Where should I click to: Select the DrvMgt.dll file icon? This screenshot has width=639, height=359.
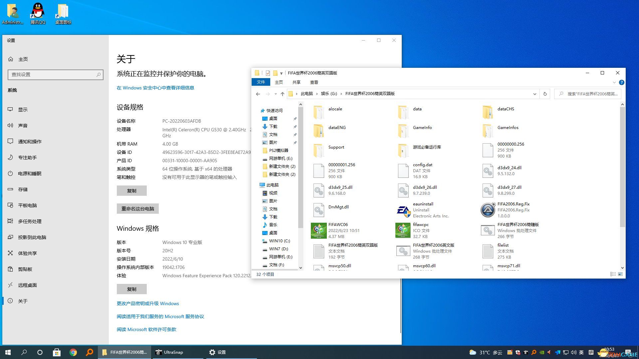point(319,210)
